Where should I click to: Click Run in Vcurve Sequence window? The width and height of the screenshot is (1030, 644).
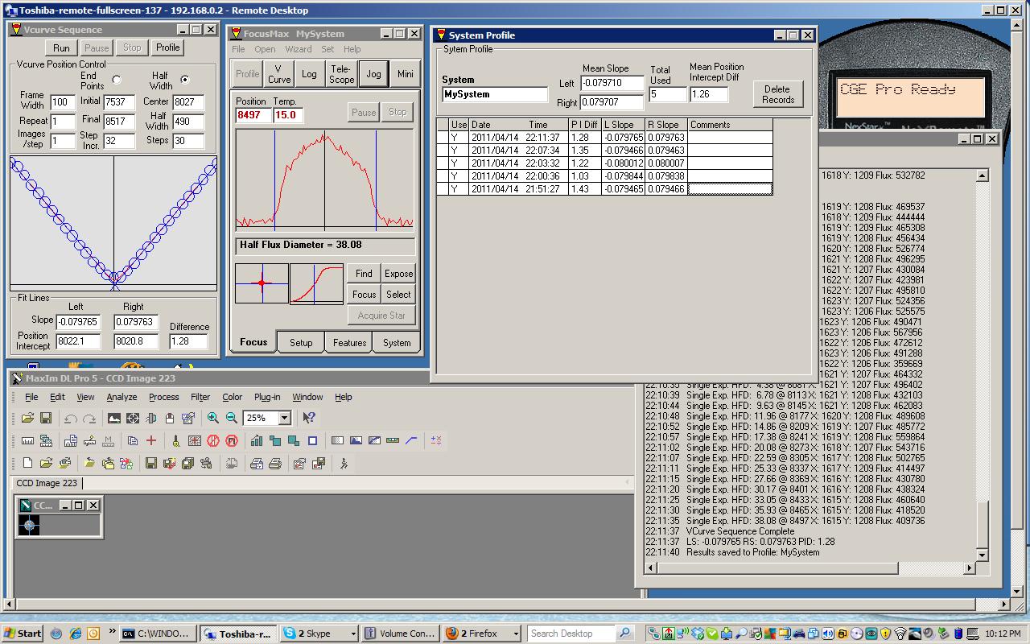pos(61,47)
